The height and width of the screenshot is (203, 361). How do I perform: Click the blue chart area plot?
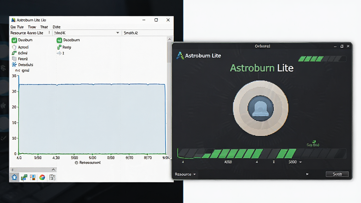92,119
